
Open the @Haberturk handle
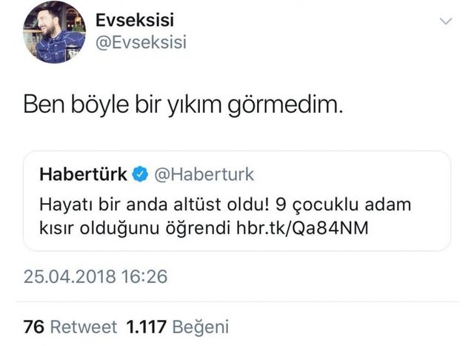tap(204, 175)
